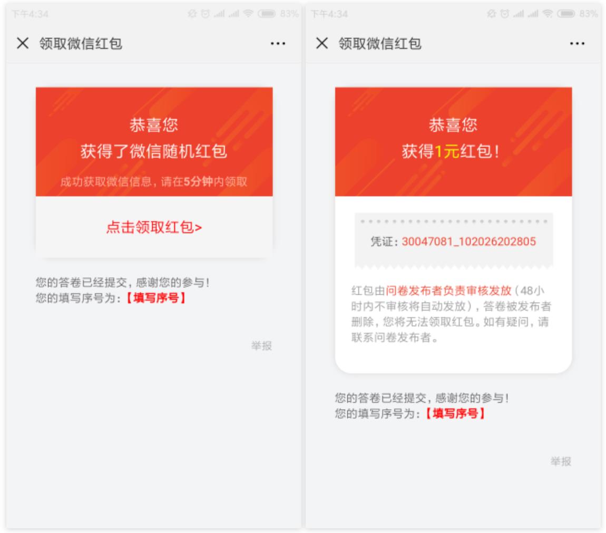Tap 【填写序号】 below the voucher card
Screen dimensions: 606x533
455,413
